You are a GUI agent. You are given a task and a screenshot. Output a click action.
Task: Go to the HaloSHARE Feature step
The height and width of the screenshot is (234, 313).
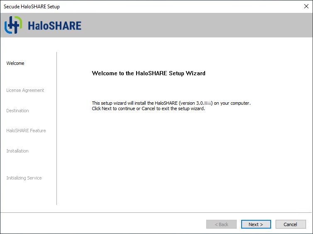[x=26, y=131]
